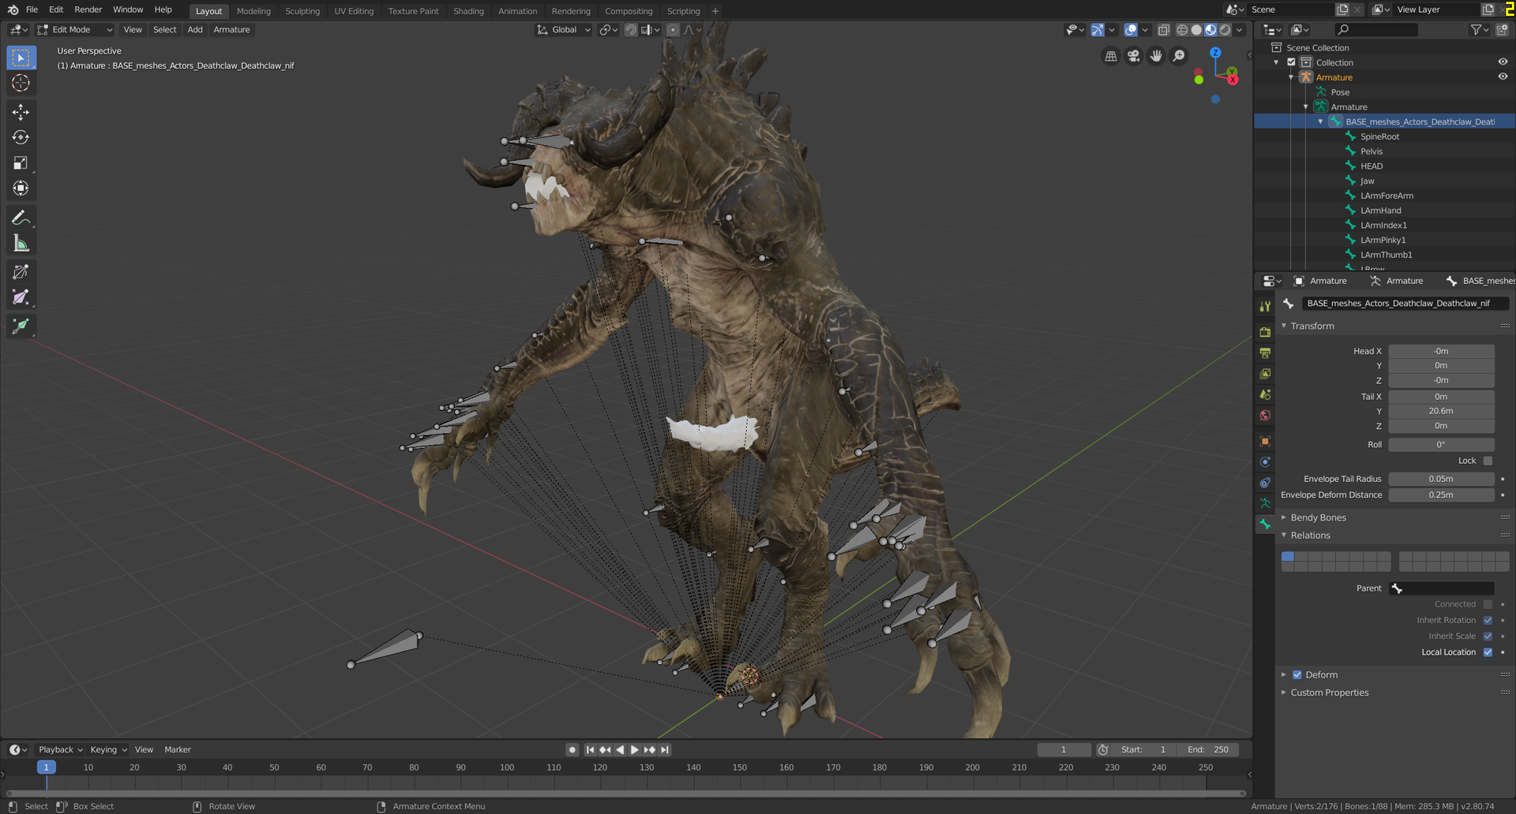The width and height of the screenshot is (1516, 814).
Task: Select the HEAD bone in outliner
Action: coord(1372,166)
